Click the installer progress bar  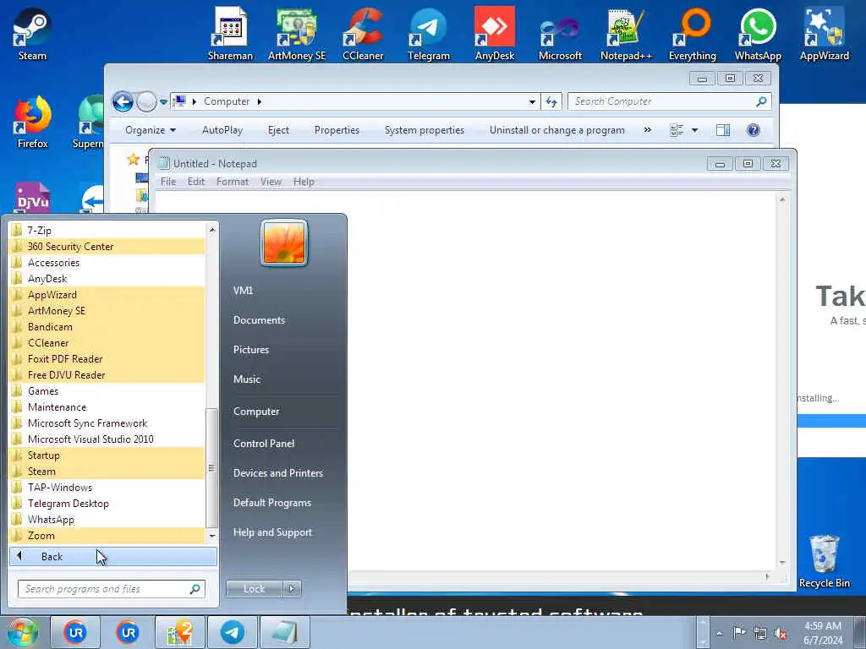(831, 421)
